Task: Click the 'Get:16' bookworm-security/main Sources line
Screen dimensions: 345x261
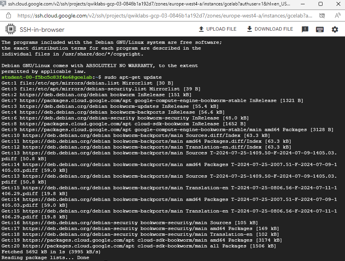Action: click(x=129, y=223)
